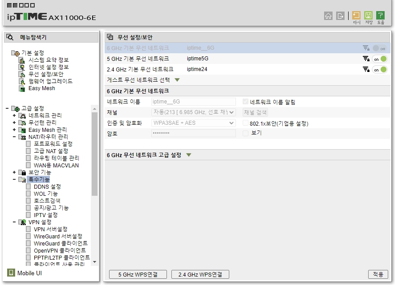Screen dimensions: 398x289
Task: Collapse the 고급 설정 tree node
Action: tap(7, 108)
